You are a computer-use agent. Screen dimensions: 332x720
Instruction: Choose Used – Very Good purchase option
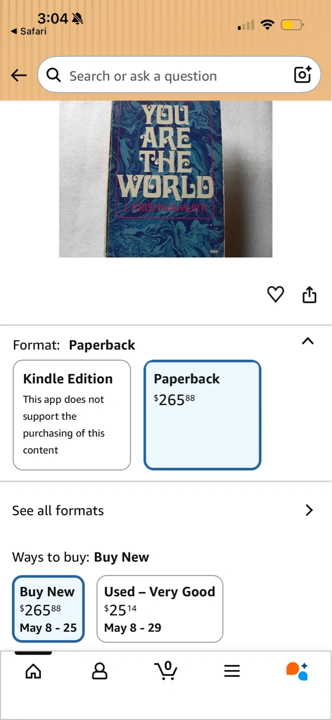point(160,609)
